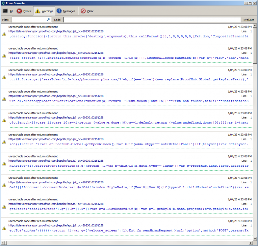Open app.js link in first warning entry
This screenshot has width=258, height=246.
pyautogui.click(x=56, y=31)
